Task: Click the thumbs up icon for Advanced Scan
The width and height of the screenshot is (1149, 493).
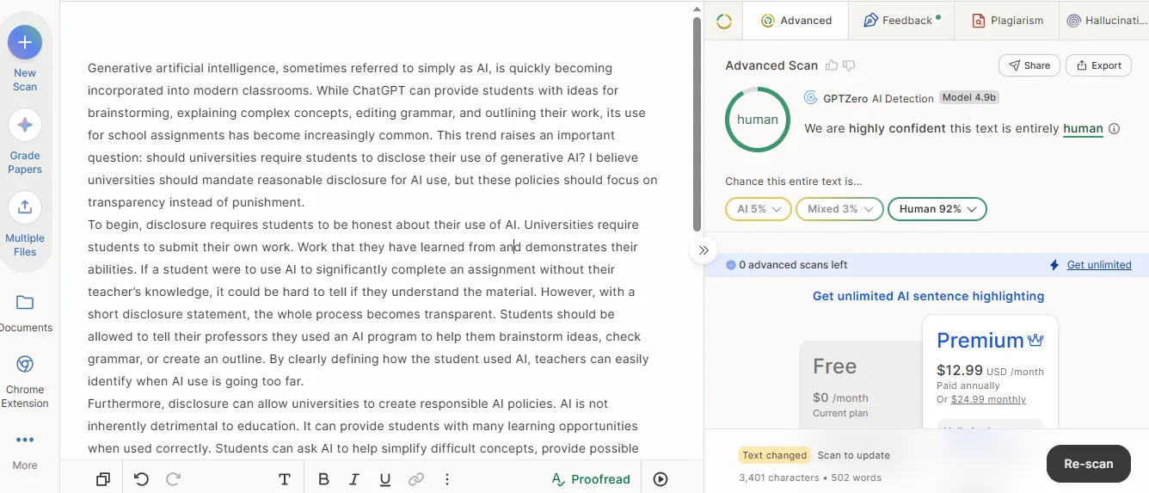Action: (x=832, y=65)
